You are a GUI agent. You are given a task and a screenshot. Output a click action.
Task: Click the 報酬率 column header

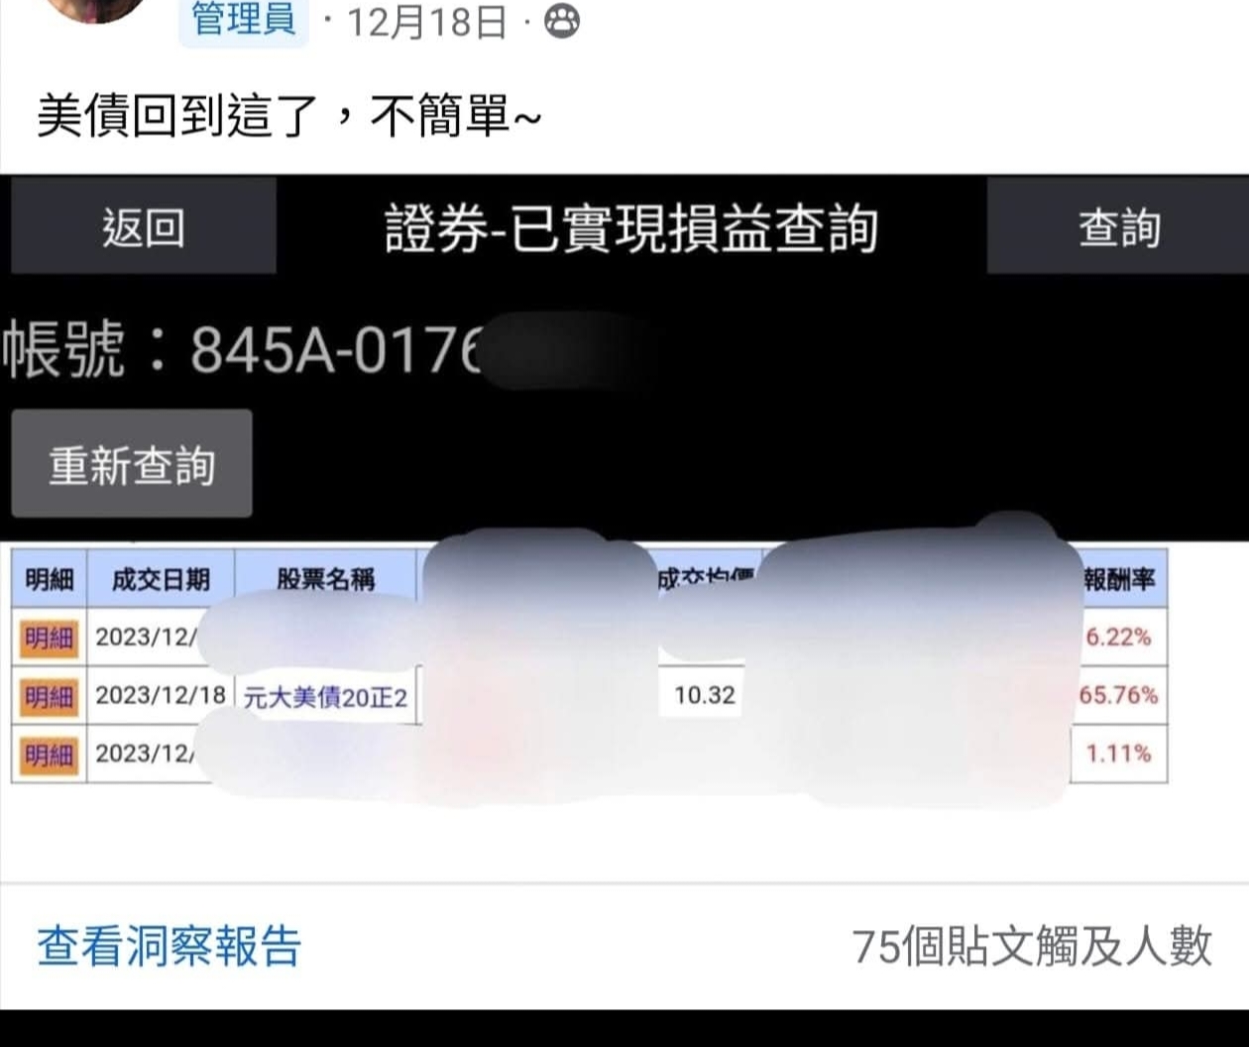coord(1119,579)
